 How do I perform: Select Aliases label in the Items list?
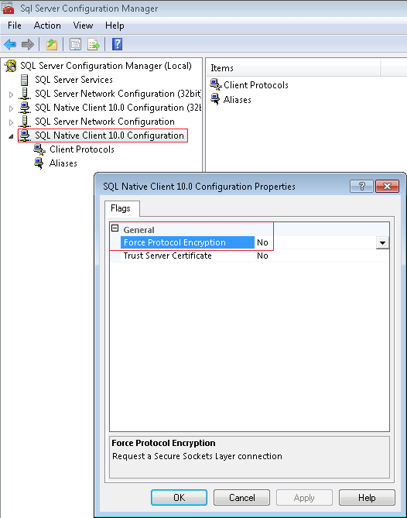[x=237, y=99]
